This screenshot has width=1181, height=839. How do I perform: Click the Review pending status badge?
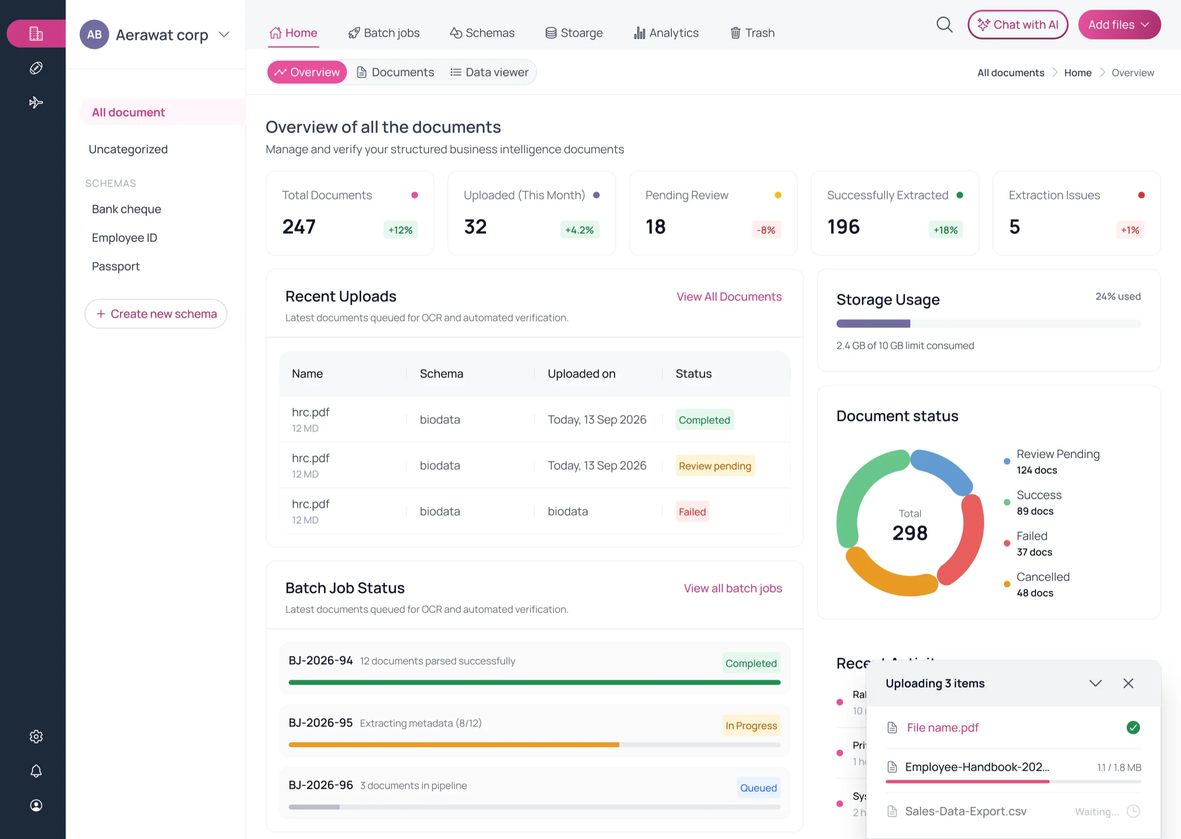tap(715, 465)
